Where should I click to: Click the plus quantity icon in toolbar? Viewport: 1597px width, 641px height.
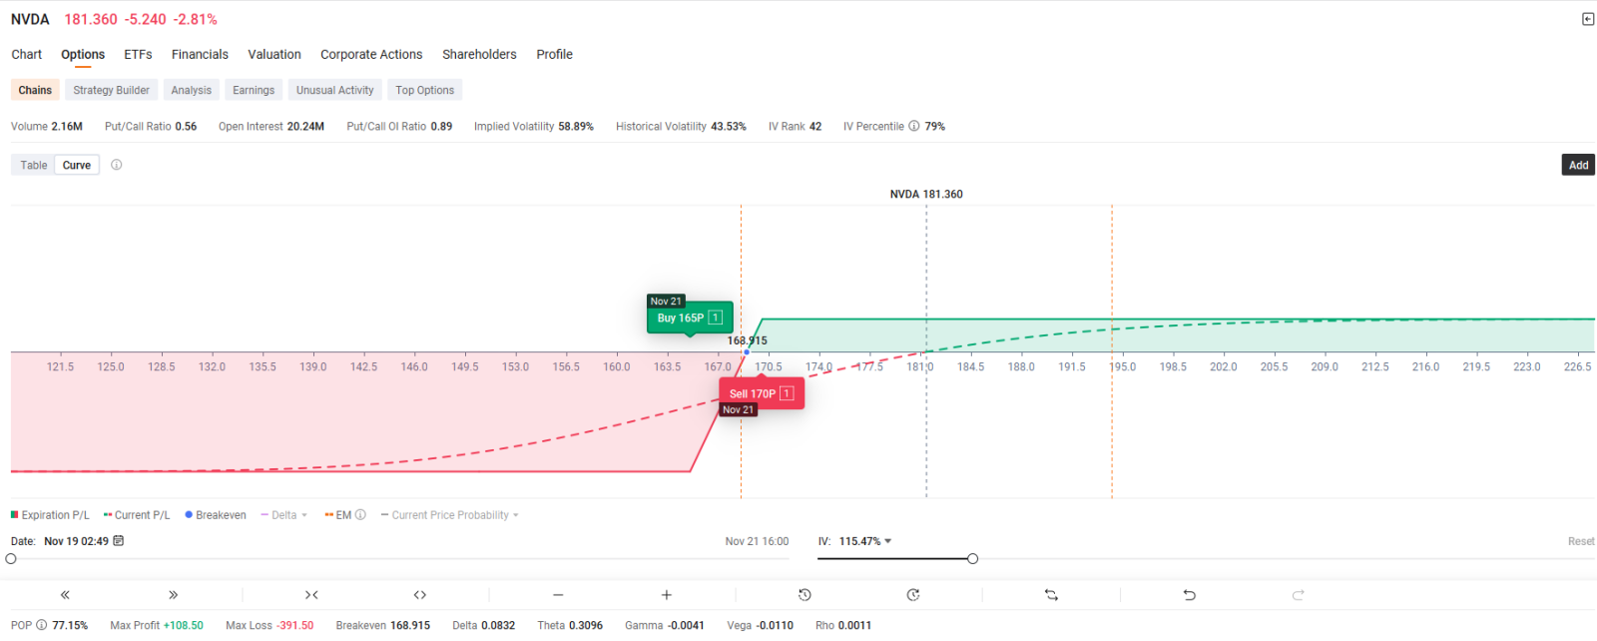click(666, 595)
